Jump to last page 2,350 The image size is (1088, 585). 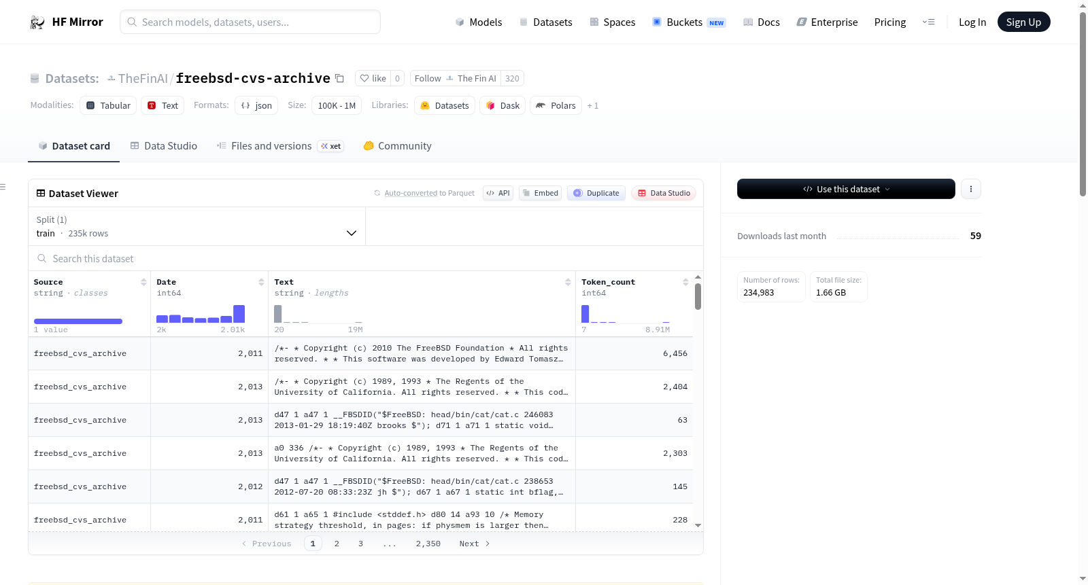428,544
